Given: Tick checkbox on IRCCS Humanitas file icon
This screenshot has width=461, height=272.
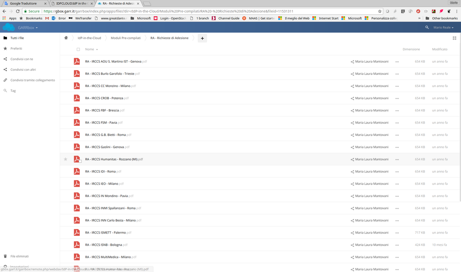Looking at the screenshot, I should click(80, 161).
